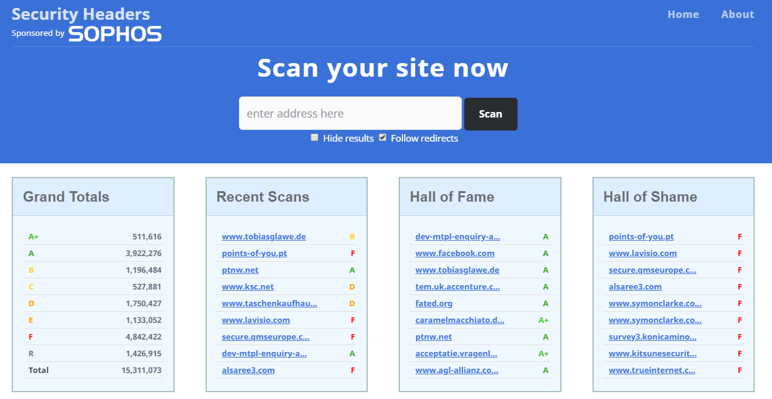772x399 pixels.
Task: Click the address input field
Action: [x=350, y=113]
